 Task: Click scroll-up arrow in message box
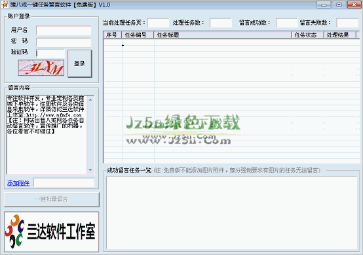[x=90, y=99]
